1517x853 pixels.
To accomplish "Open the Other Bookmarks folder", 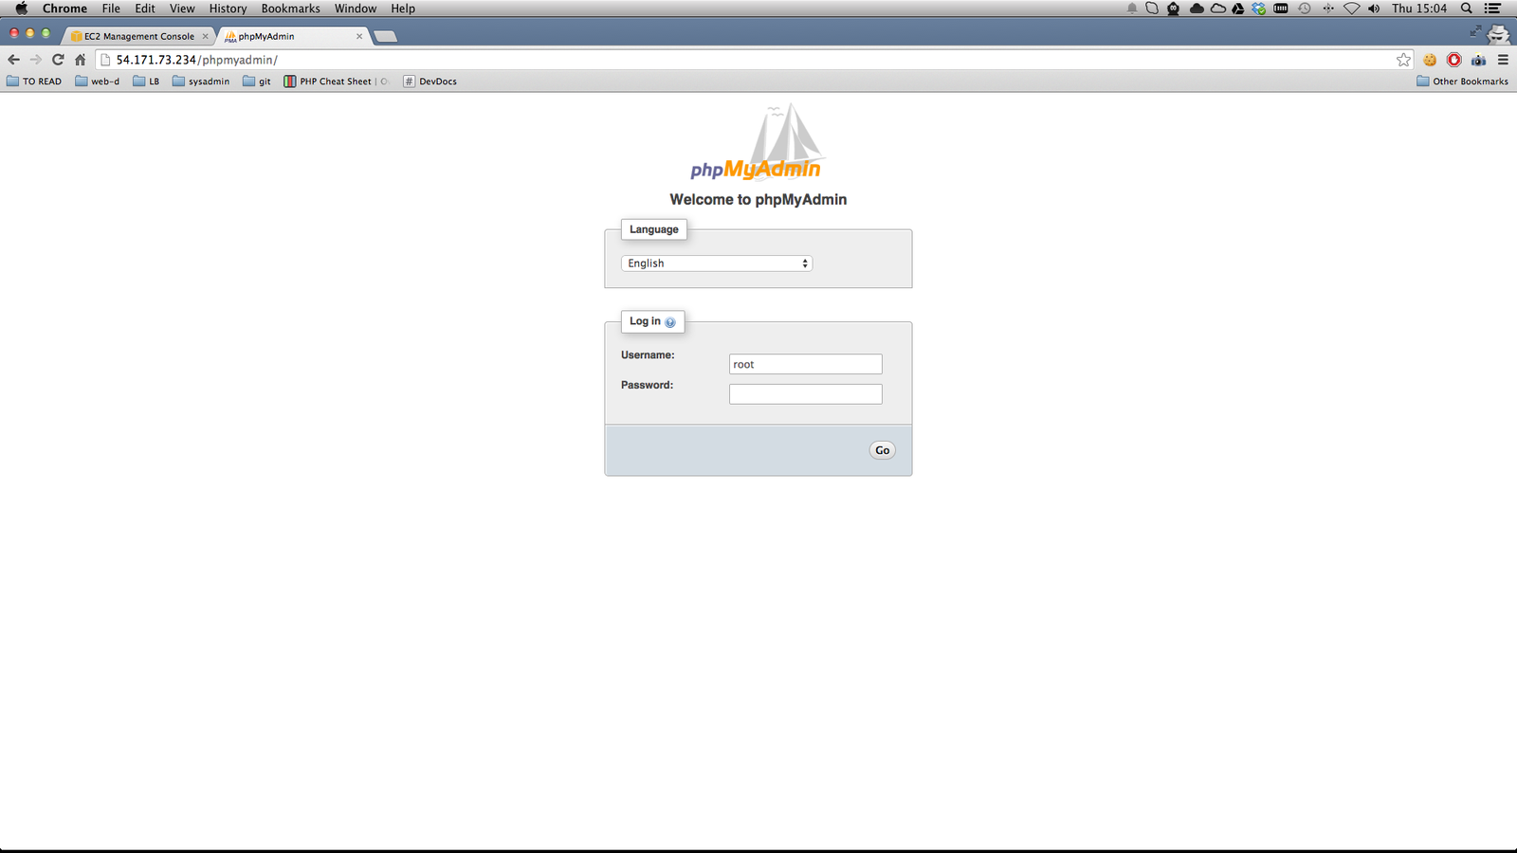I will click(x=1462, y=82).
